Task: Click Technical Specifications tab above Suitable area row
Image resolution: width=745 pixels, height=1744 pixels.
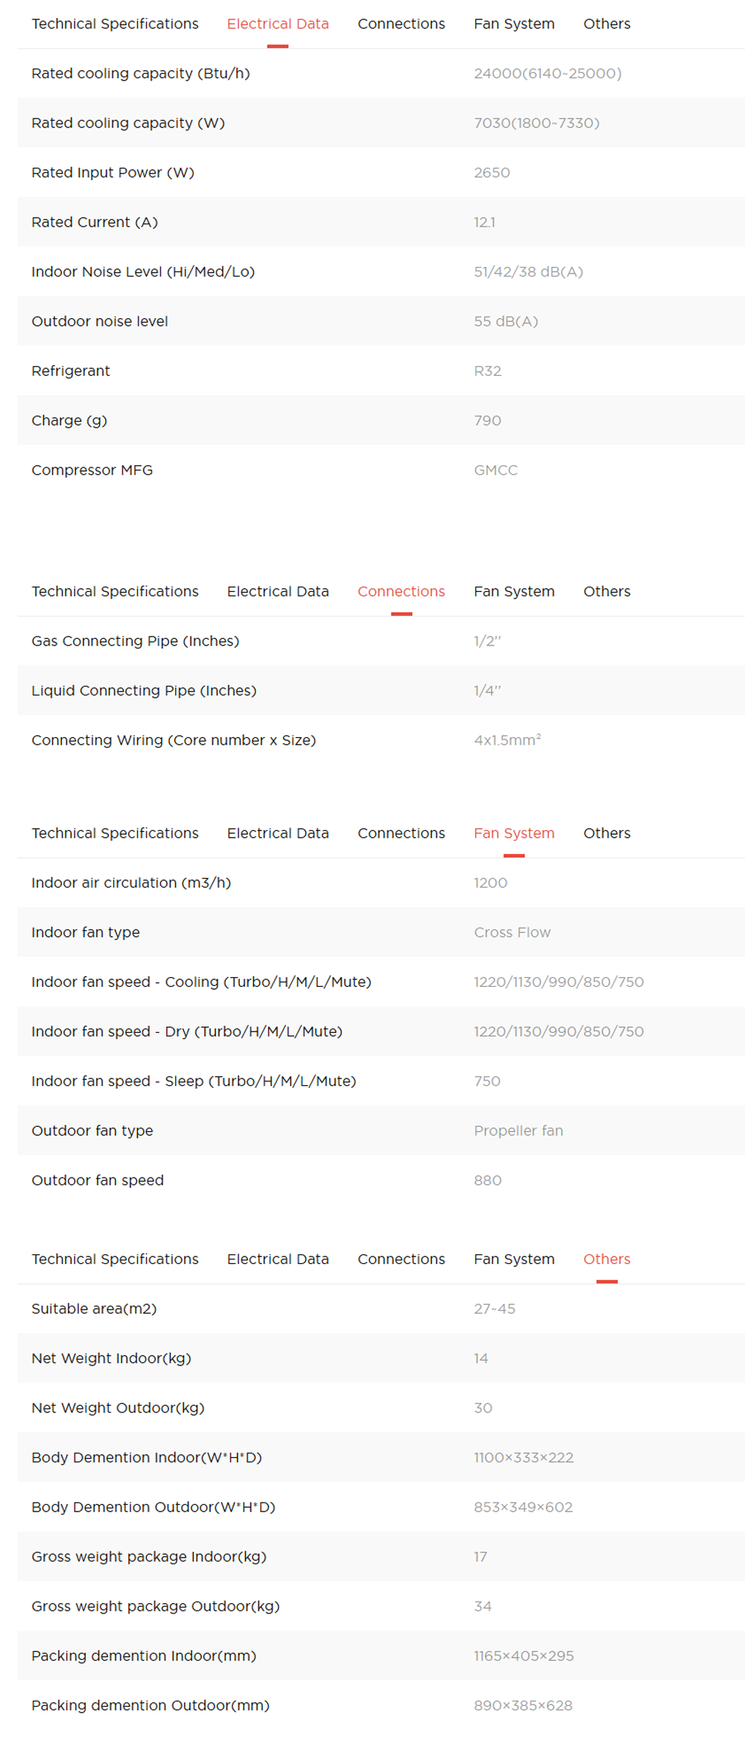Action: (x=115, y=1258)
